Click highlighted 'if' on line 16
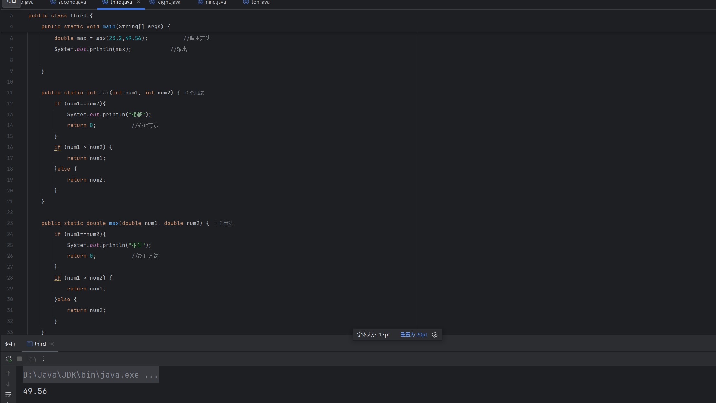Image resolution: width=716 pixels, height=403 pixels. pyautogui.click(x=57, y=147)
